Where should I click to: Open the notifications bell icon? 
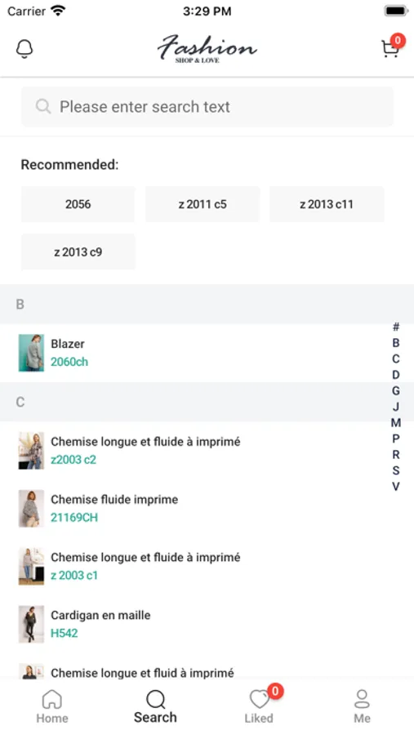24,49
